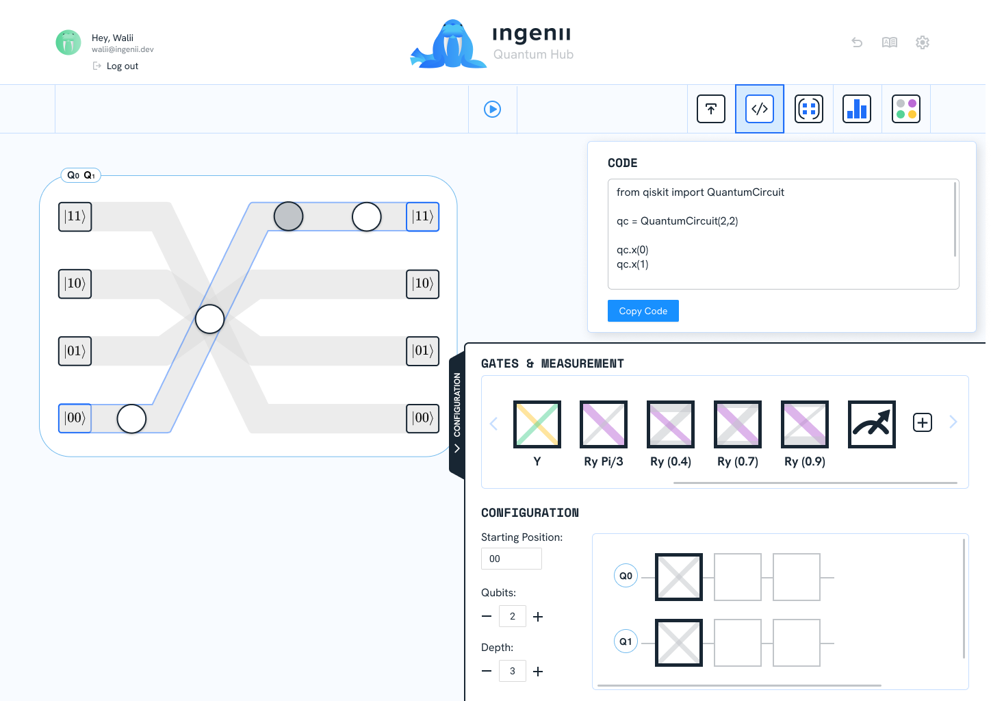
Task: Click the vertical CONFIGURATION tab
Action: [457, 404]
